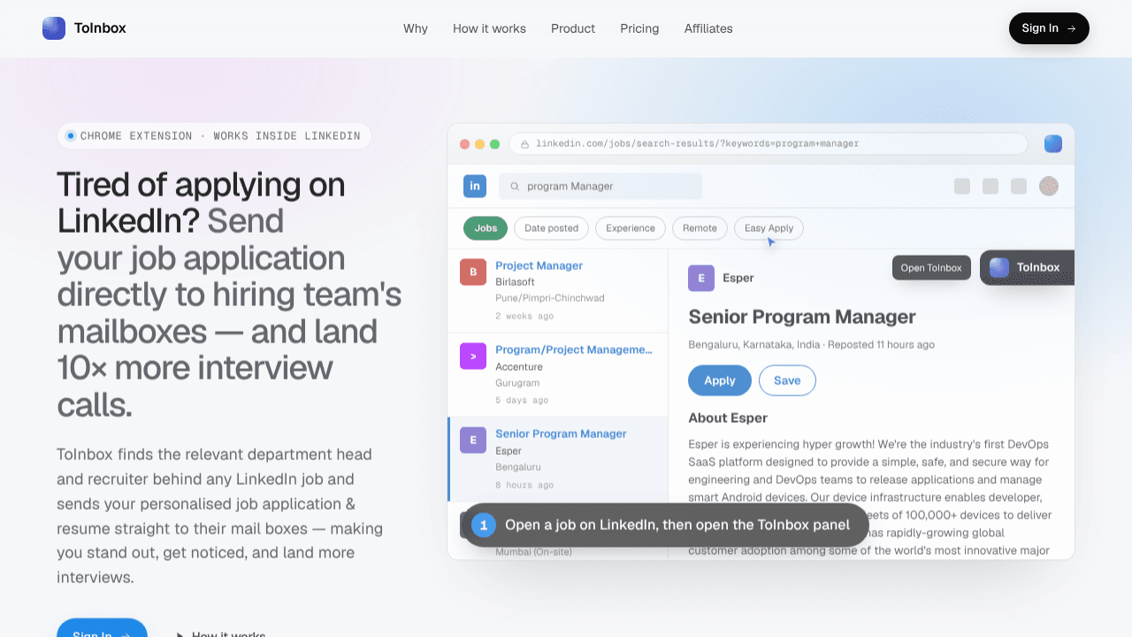Screen dimensions: 1132x637
Task: Click the yellow window minimize dot
Action: coord(480,144)
